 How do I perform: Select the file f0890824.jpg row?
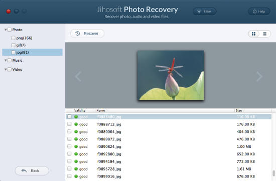click(x=169, y=146)
